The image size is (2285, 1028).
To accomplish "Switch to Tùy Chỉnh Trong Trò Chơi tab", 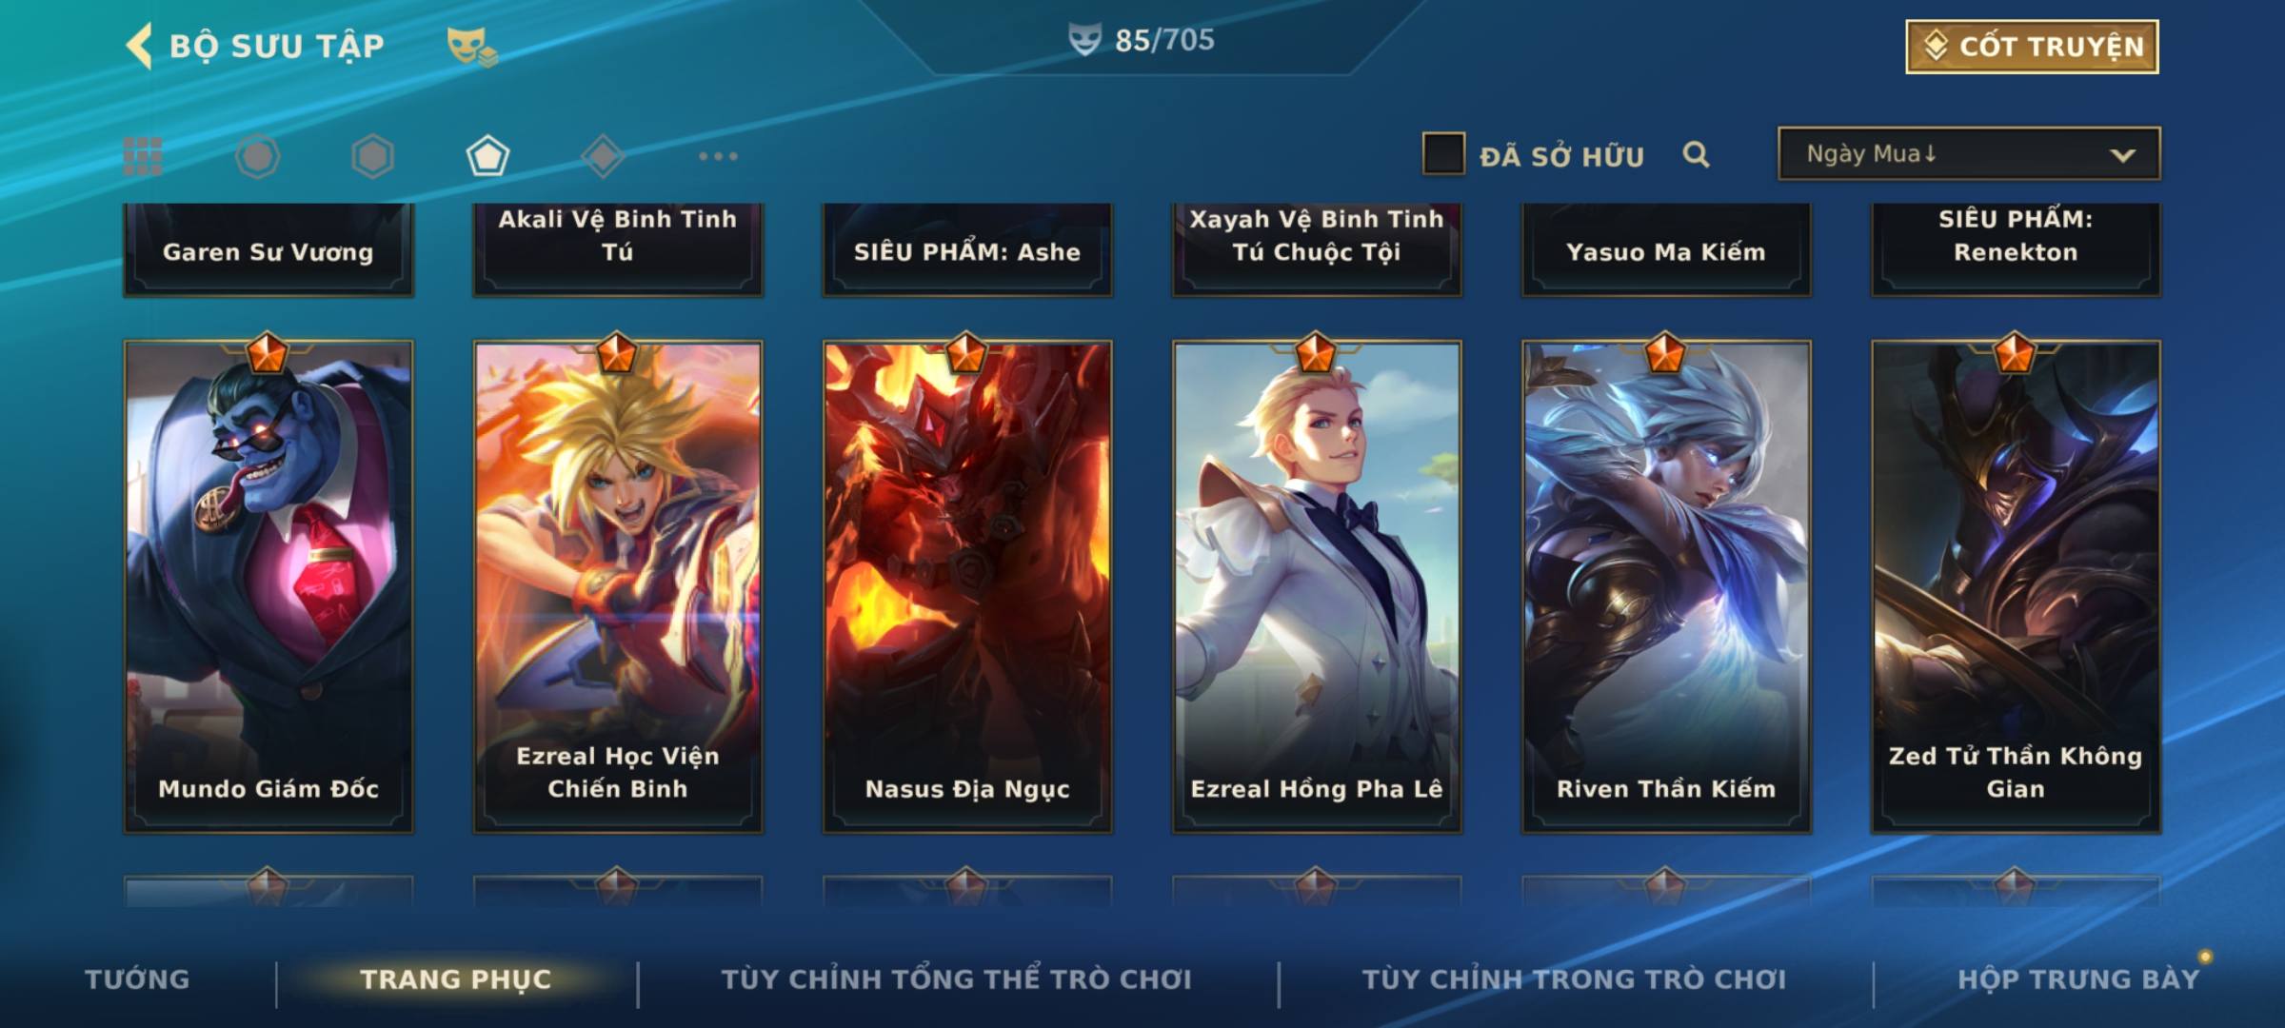I will [x=1574, y=979].
